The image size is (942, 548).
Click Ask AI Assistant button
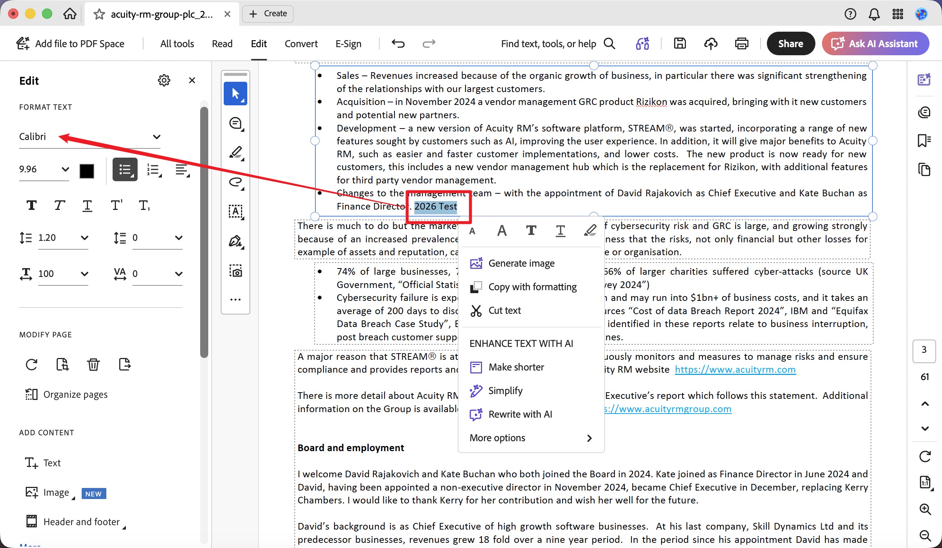[x=875, y=44]
